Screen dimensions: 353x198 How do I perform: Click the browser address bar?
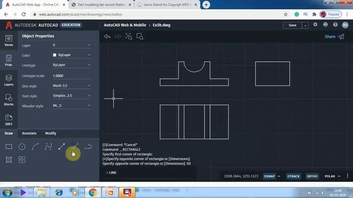(x=158, y=14)
